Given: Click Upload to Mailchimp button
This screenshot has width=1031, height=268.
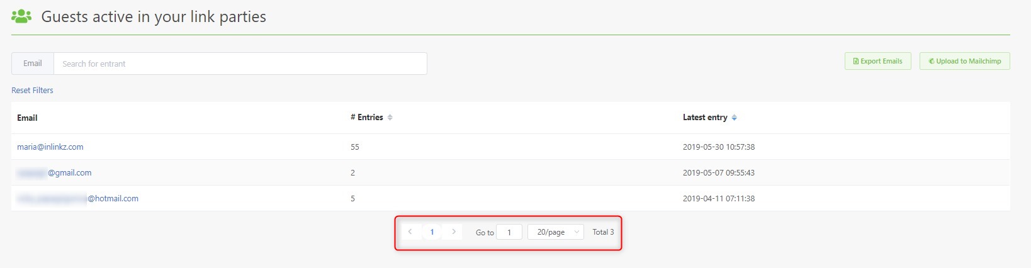Looking at the screenshot, I should [965, 61].
